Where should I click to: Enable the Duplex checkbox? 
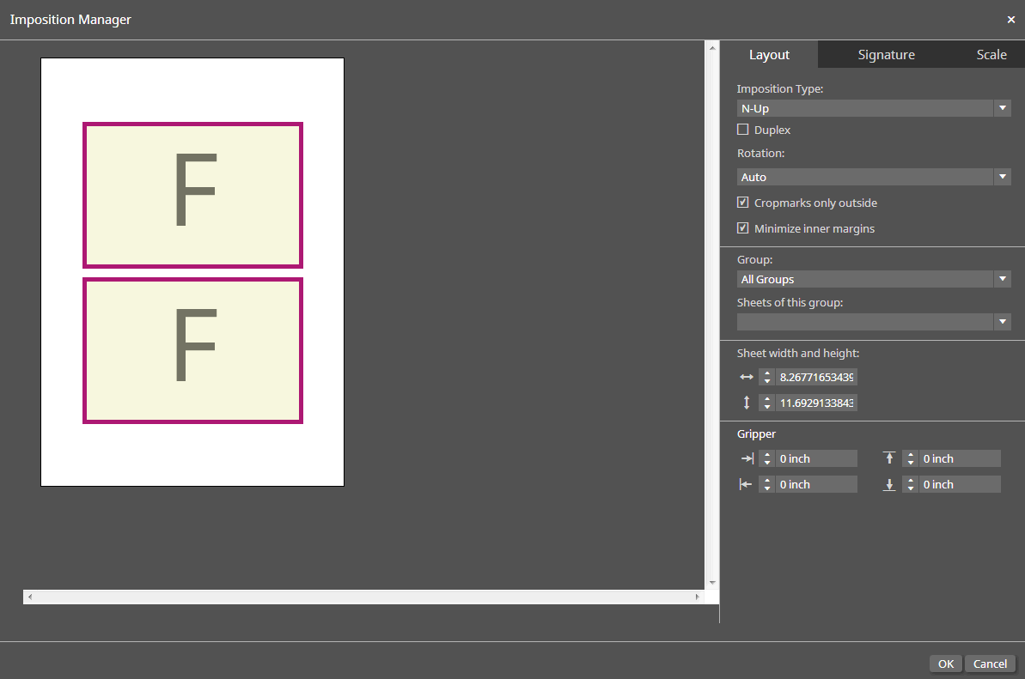coord(743,130)
